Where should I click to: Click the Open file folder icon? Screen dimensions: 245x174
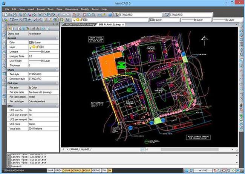(x=10, y=15)
